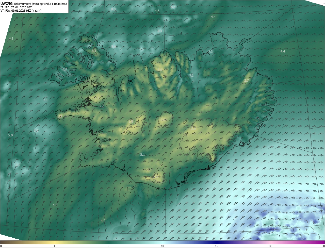Image resolution: width=325 pixels, height=248 pixels.
Task: Click the 10 tick on the color scale
Action: click(x=162, y=246)
